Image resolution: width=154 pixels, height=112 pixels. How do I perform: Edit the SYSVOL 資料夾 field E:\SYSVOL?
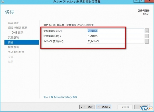[115, 41]
